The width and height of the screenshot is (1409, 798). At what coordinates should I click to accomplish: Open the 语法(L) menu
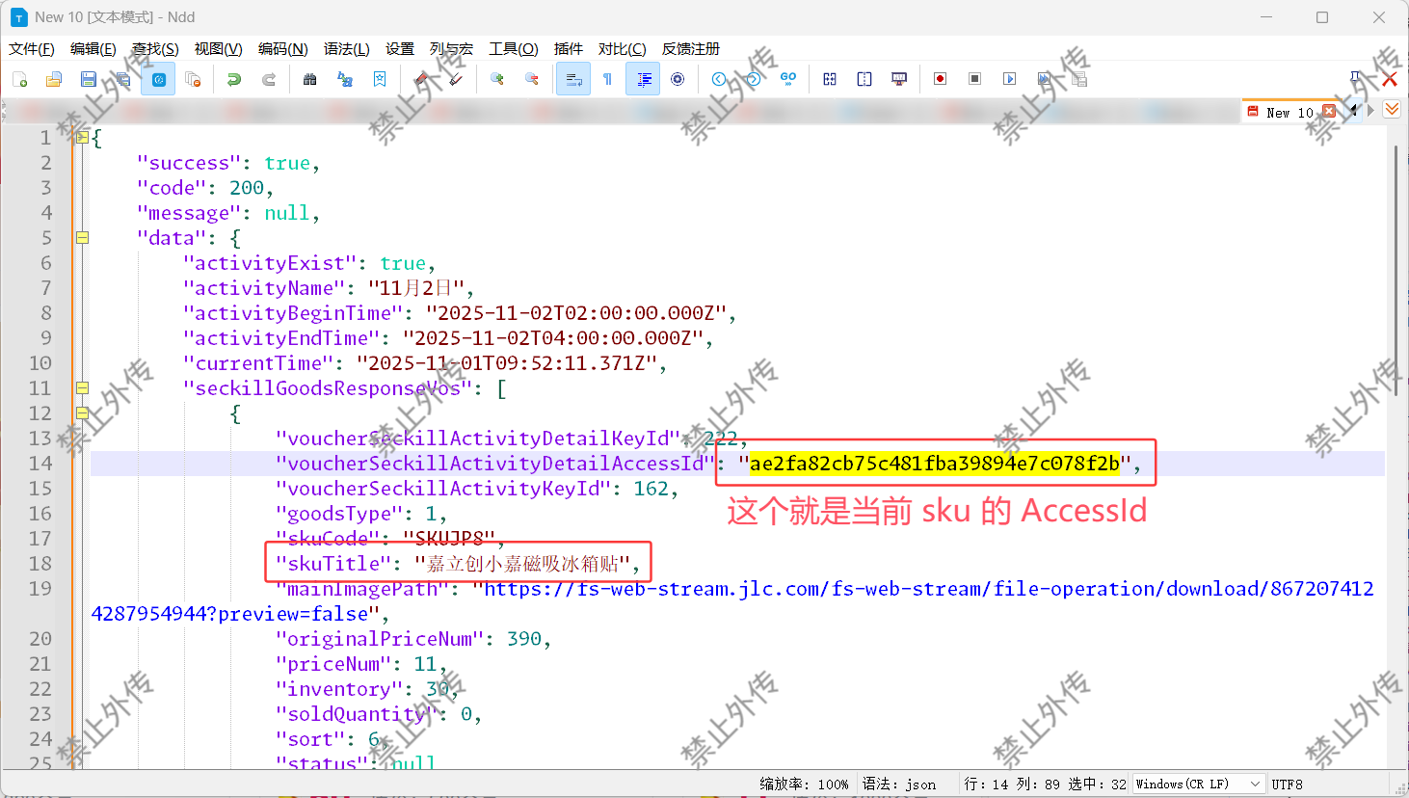click(x=347, y=49)
